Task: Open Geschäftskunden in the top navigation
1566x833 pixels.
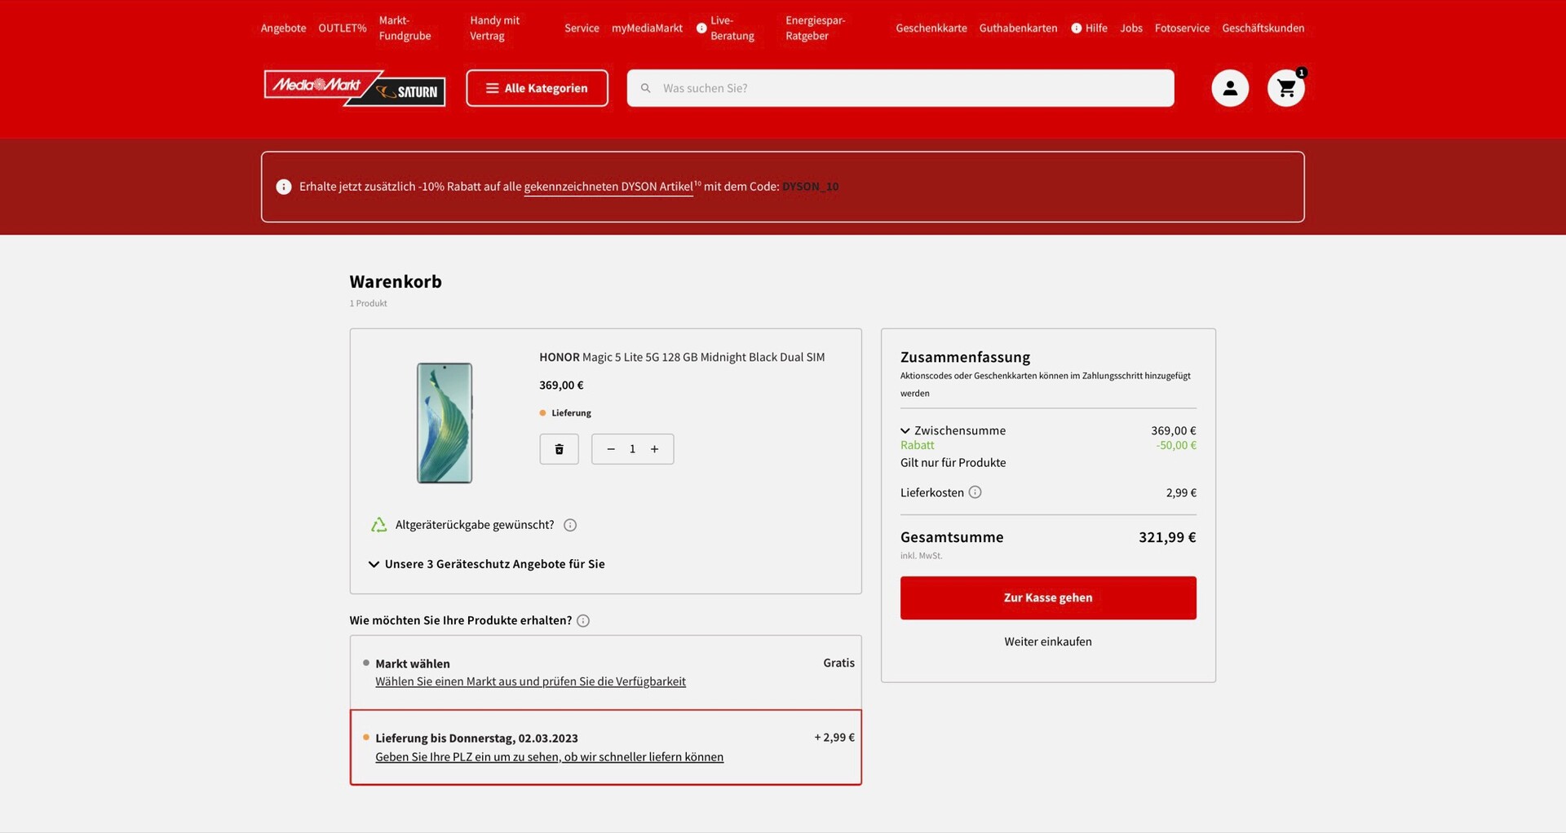Action: click(1263, 28)
